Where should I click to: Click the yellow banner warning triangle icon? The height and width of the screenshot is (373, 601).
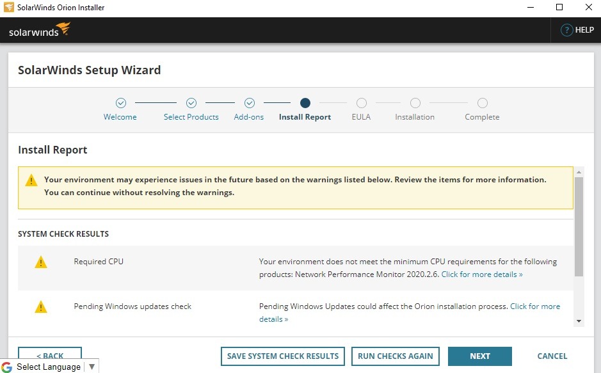pyautogui.click(x=31, y=180)
